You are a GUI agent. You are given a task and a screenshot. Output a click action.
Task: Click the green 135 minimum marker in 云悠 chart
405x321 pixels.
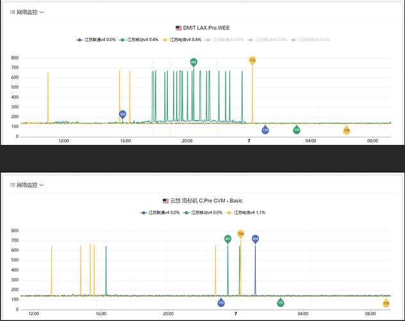pos(281,302)
